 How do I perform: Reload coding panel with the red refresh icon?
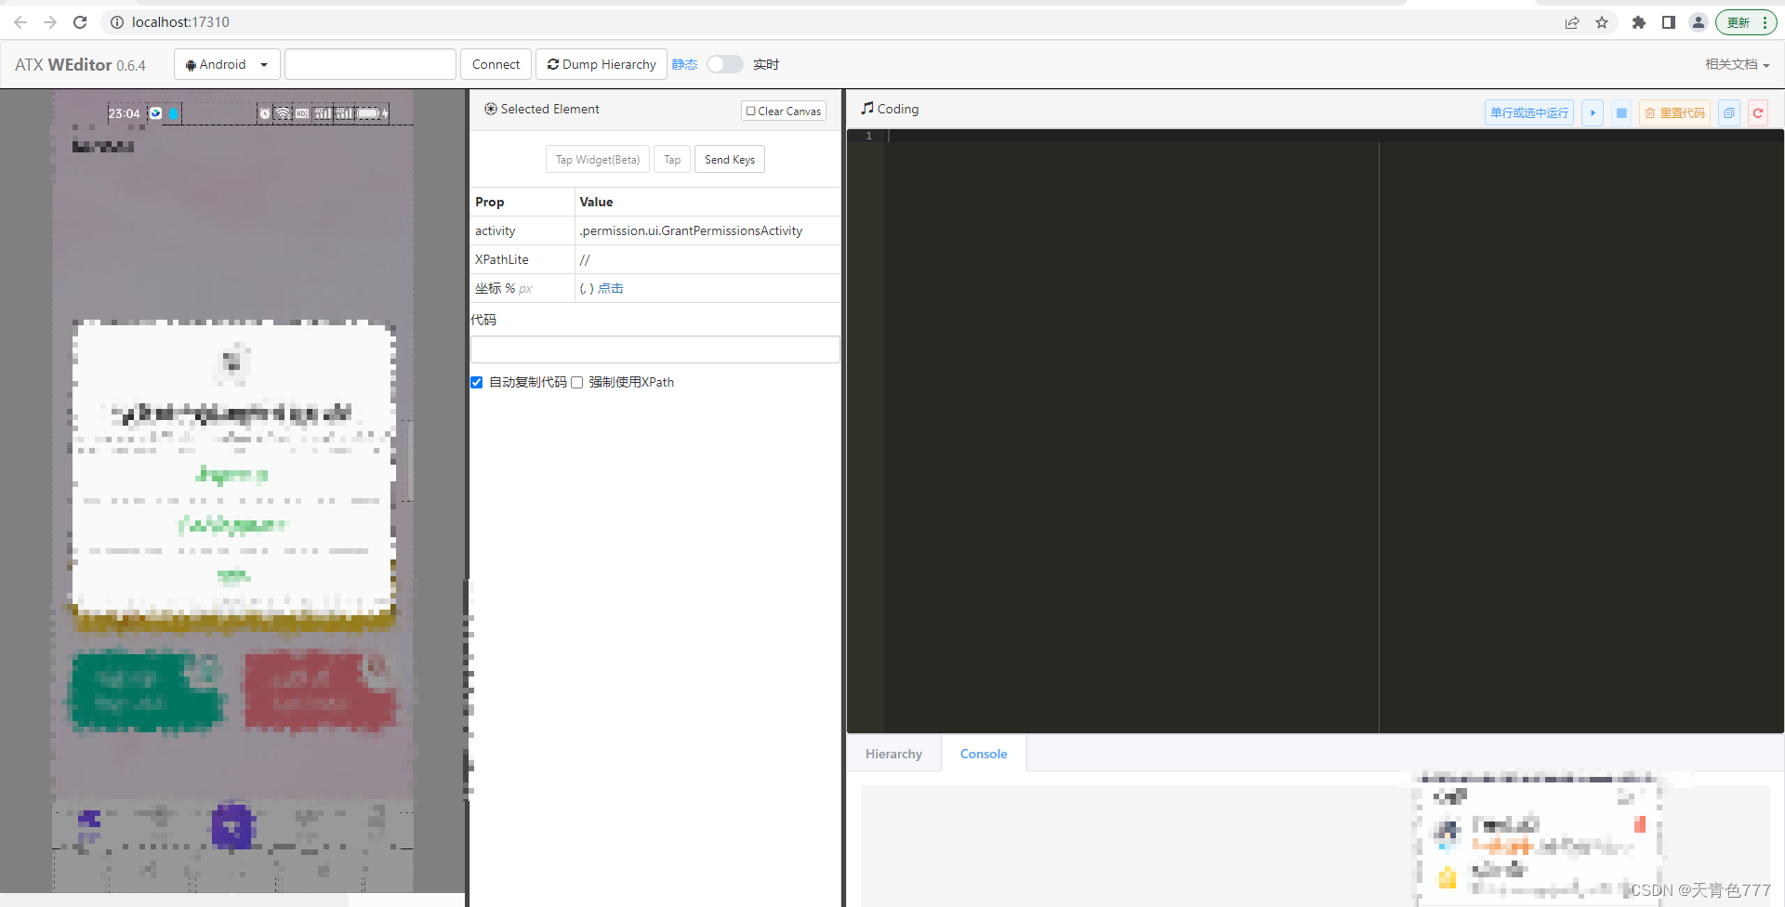click(1757, 112)
